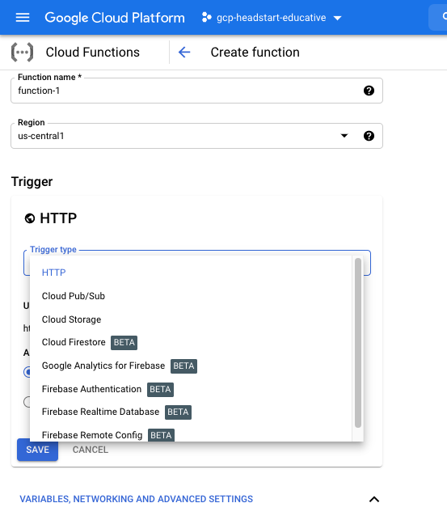Select the second authentication radio button
447x520 pixels.
pos(27,402)
